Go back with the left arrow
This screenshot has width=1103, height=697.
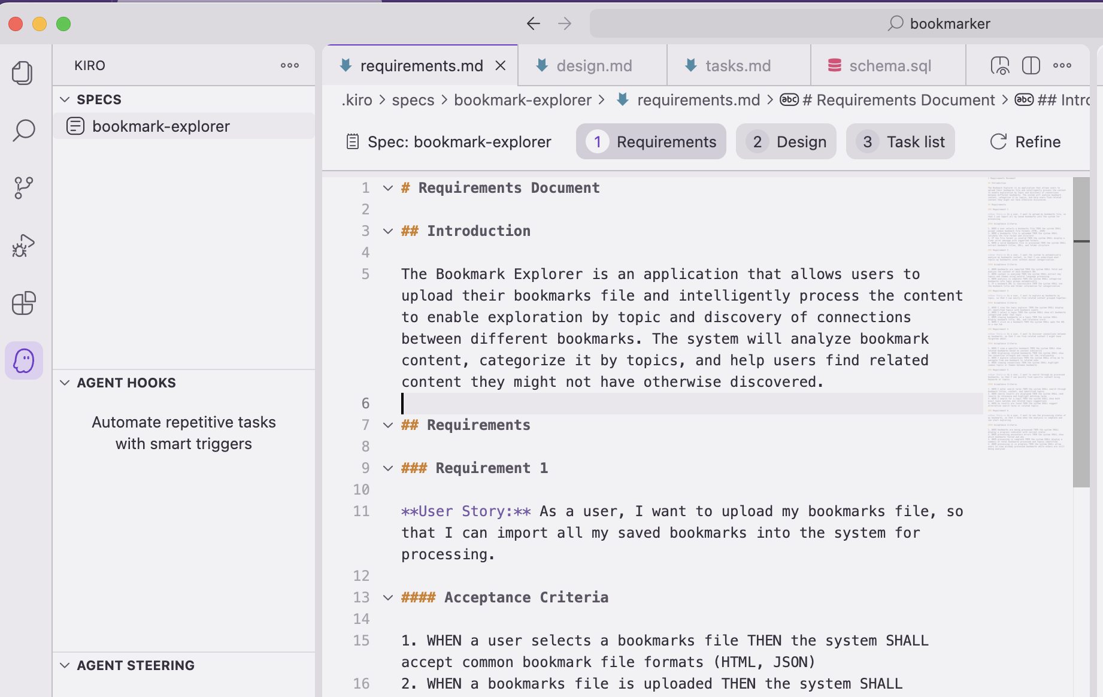point(533,23)
